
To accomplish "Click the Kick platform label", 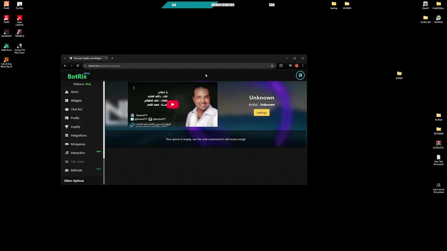I will pyautogui.click(x=88, y=84).
